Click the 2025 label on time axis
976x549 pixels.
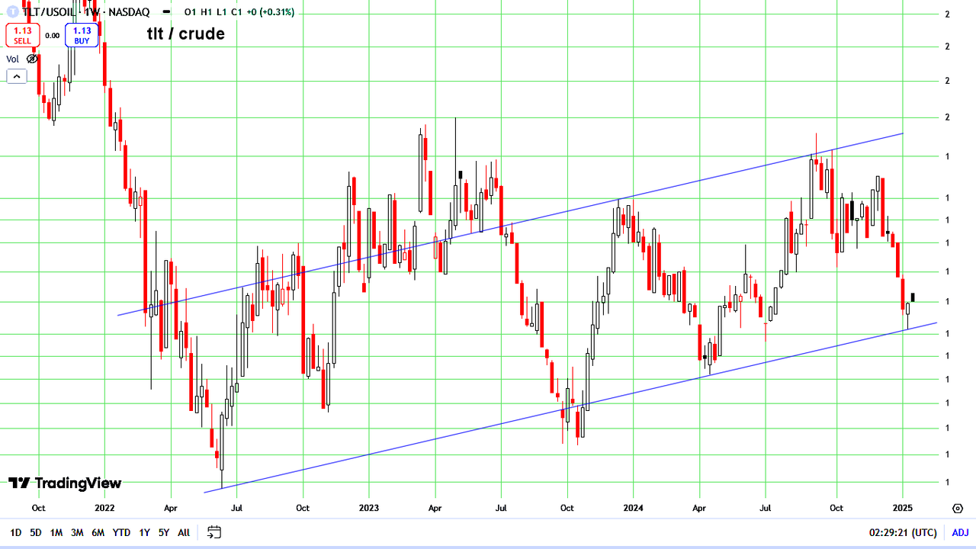coord(903,507)
